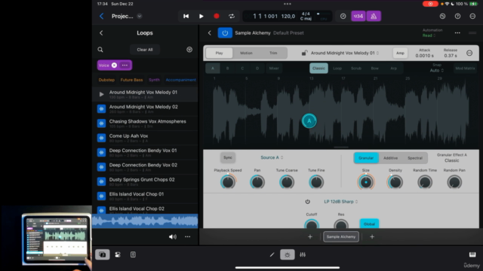Select Around Midnight Vox Melody 02 loop
The width and height of the screenshot is (483, 271).
pos(145,108)
